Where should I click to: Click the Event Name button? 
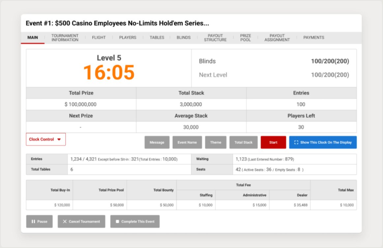[187, 142]
